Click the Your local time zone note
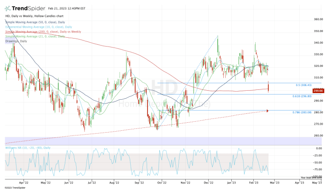329x190 pixels. click(x=311, y=177)
